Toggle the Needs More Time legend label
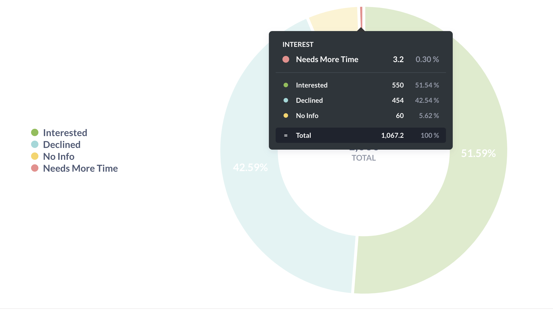 (80, 168)
